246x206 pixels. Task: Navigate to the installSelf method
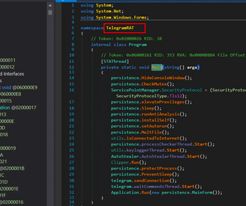coord(155,120)
